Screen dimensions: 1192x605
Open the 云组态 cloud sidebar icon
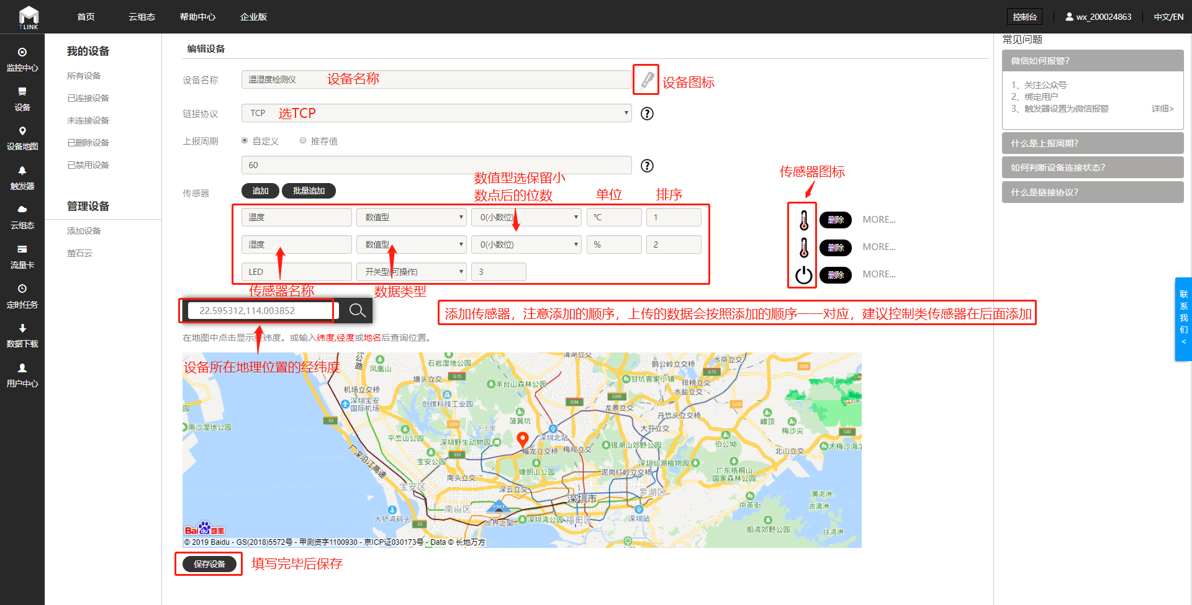tap(22, 210)
